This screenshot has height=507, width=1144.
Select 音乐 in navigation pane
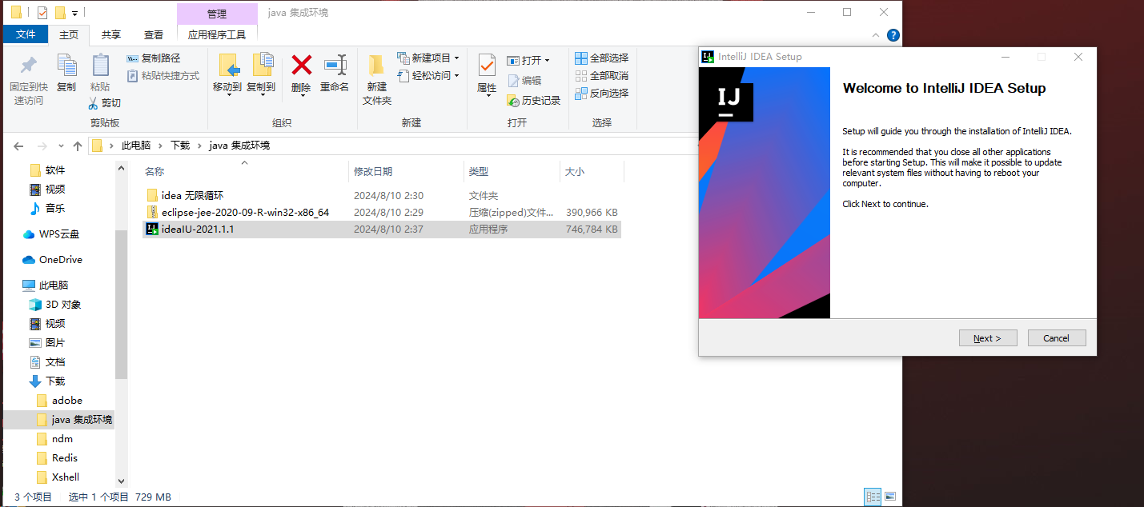(55, 208)
